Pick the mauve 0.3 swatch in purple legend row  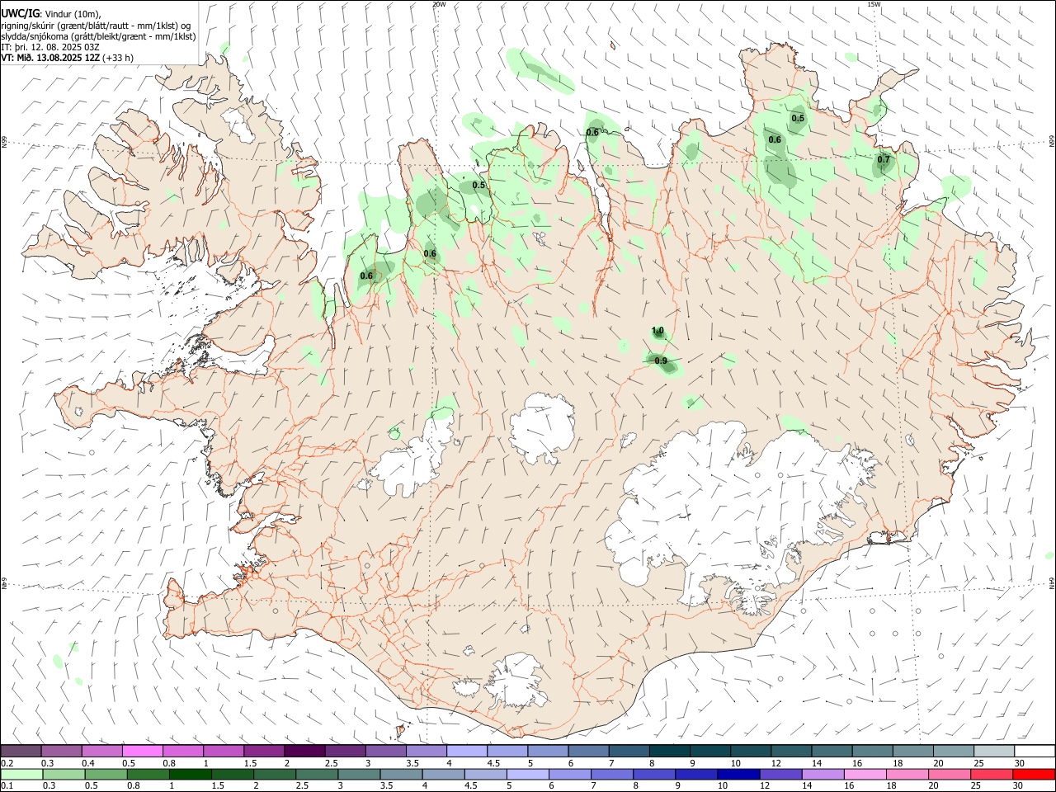62,751
